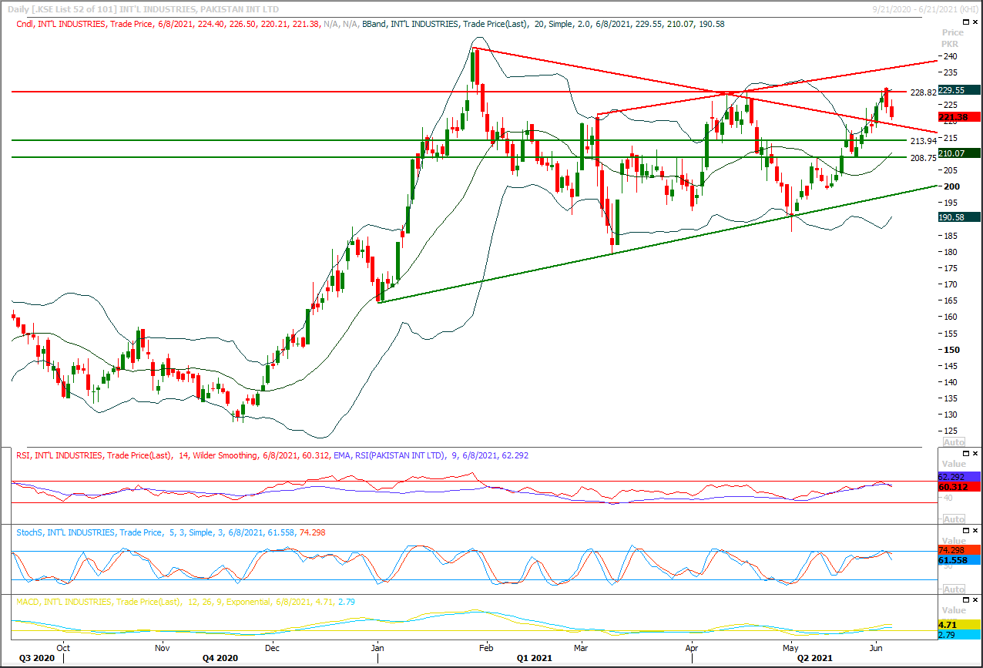Click the 125 tick on the price axis
The height and width of the screenshot is (668, 983).
950,431
